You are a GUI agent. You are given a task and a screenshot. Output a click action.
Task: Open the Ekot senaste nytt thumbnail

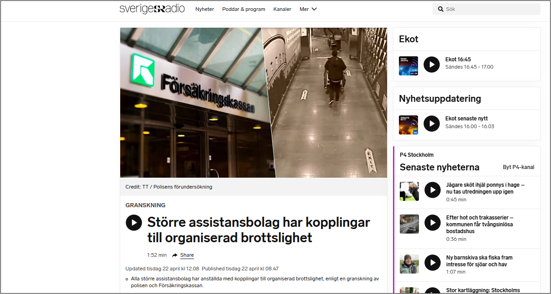pyautogui.click(x=408, y=125)
